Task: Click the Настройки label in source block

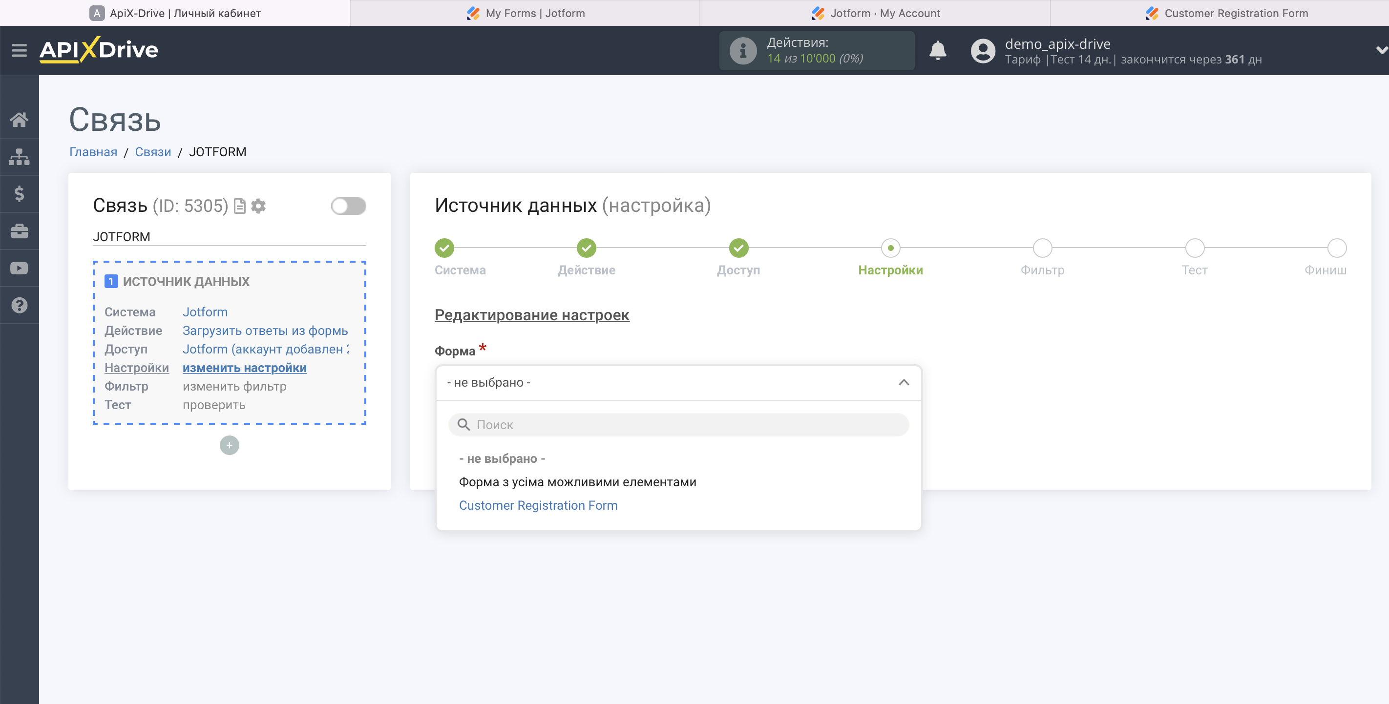Action: point(136,368)
